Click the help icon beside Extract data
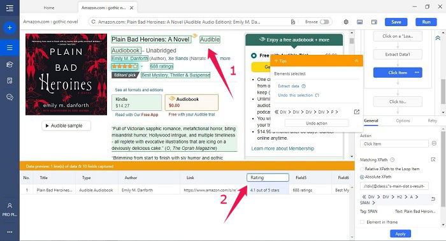The image size is (446, 241). [303, 86]
